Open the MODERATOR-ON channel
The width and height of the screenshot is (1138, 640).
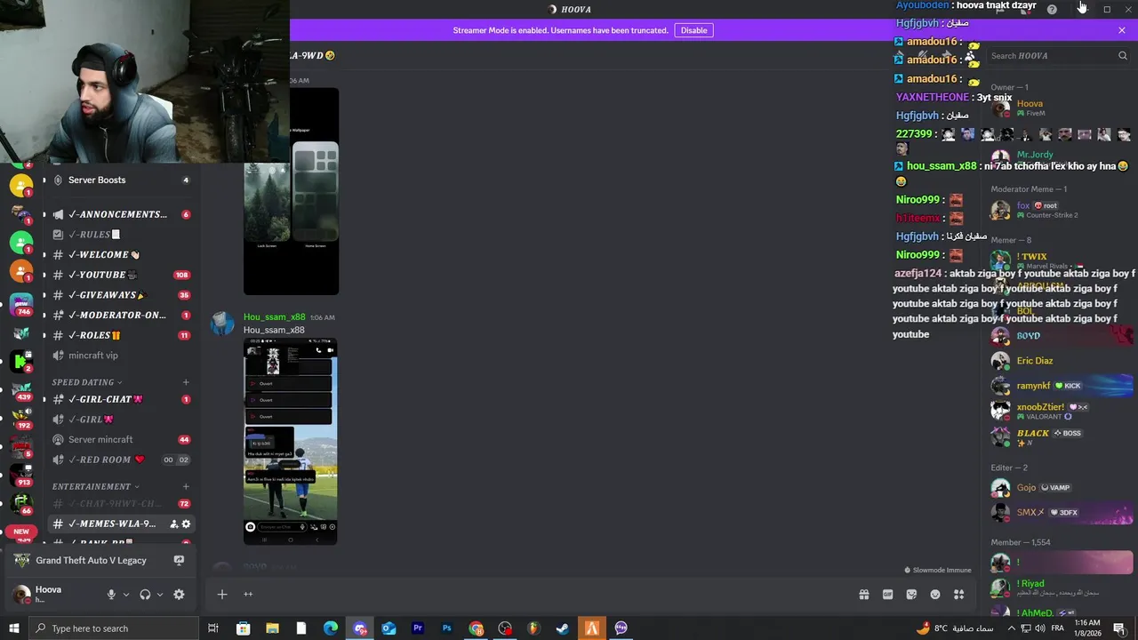pyautogui.click(x=119, y=316)
